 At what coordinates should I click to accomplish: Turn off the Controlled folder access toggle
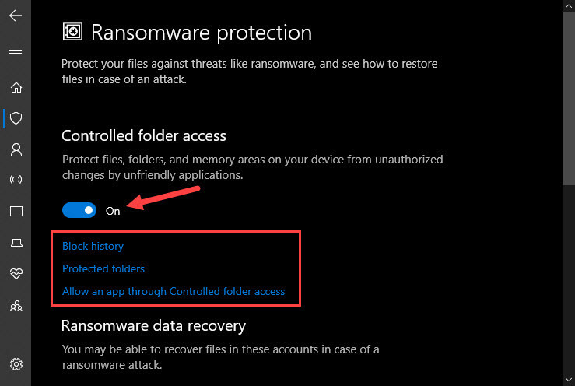pyautogui.click(x=79, y=210)
